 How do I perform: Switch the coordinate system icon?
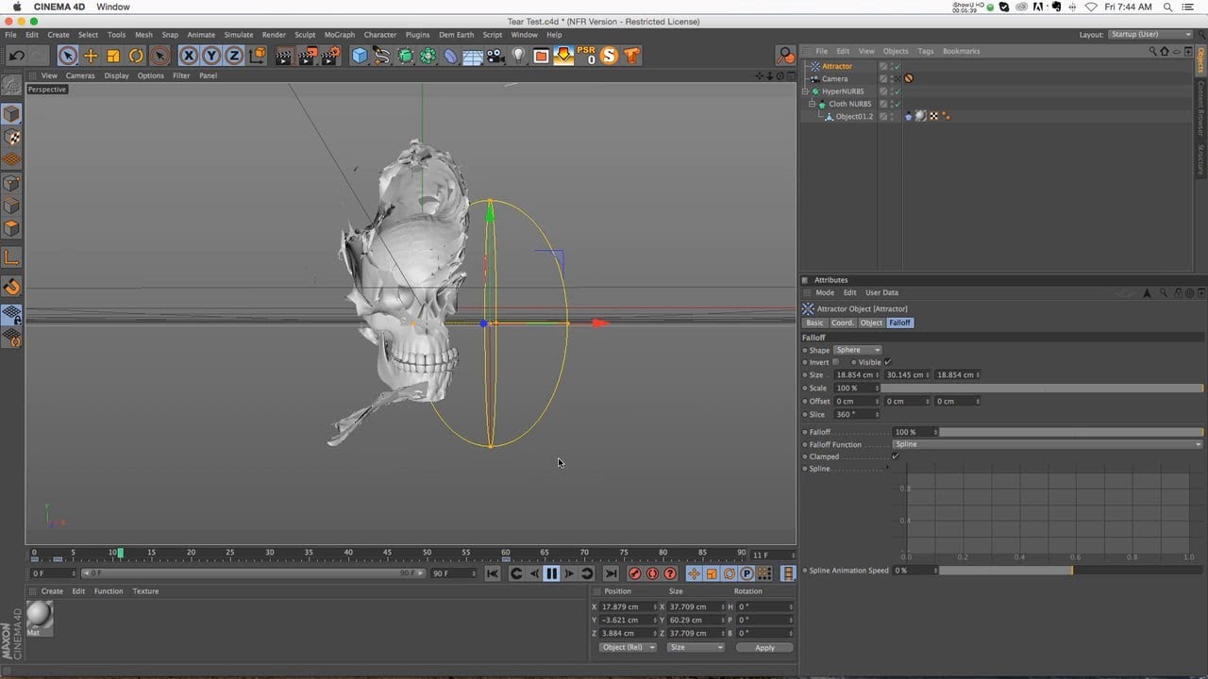click(258, 57)
